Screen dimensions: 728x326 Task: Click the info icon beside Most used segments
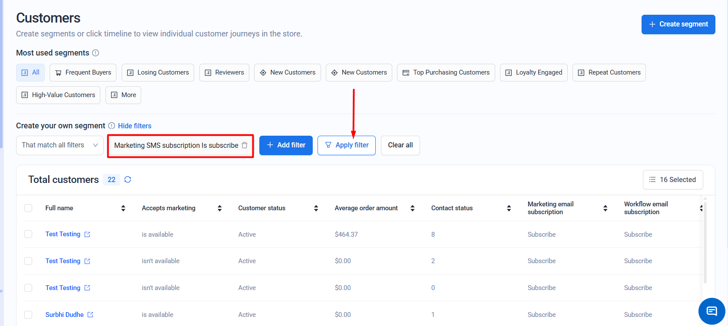click(96, 53)
